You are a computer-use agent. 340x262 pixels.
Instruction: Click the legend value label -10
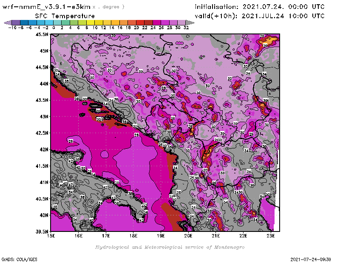click(x=12, y=28)
